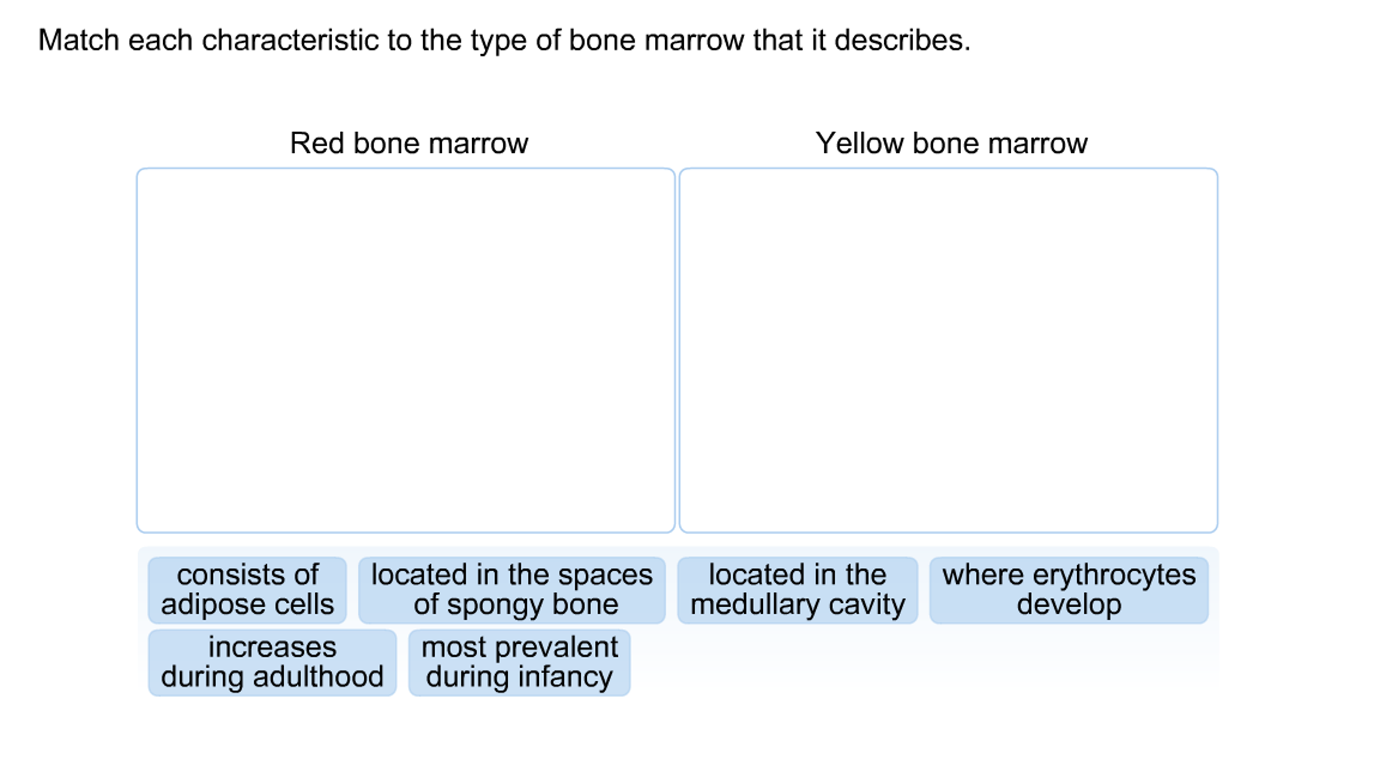Click 'medullary cavity' text in the chip
This screenshot has width=1380, height=778.
click(x=798, y=604)
